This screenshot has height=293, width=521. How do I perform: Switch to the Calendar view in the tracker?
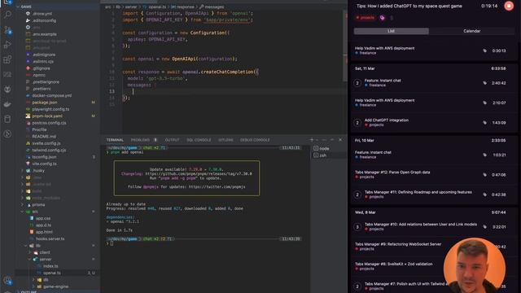click(472, 31)
